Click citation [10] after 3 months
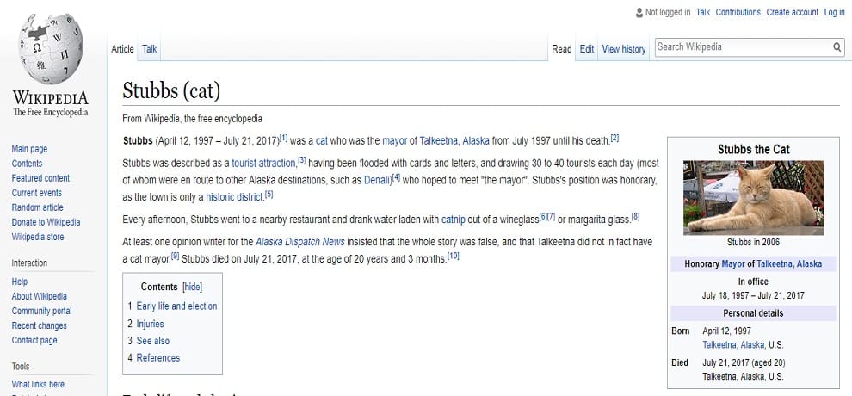This screenshot has width=852, height=396. (454, 256)
